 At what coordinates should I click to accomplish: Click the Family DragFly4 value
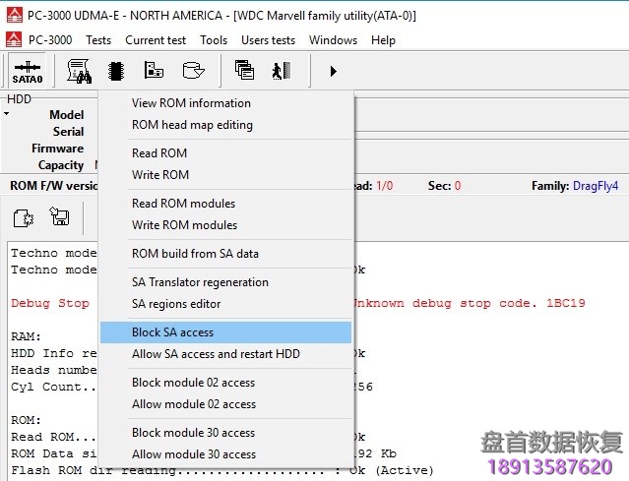[596, 186]
